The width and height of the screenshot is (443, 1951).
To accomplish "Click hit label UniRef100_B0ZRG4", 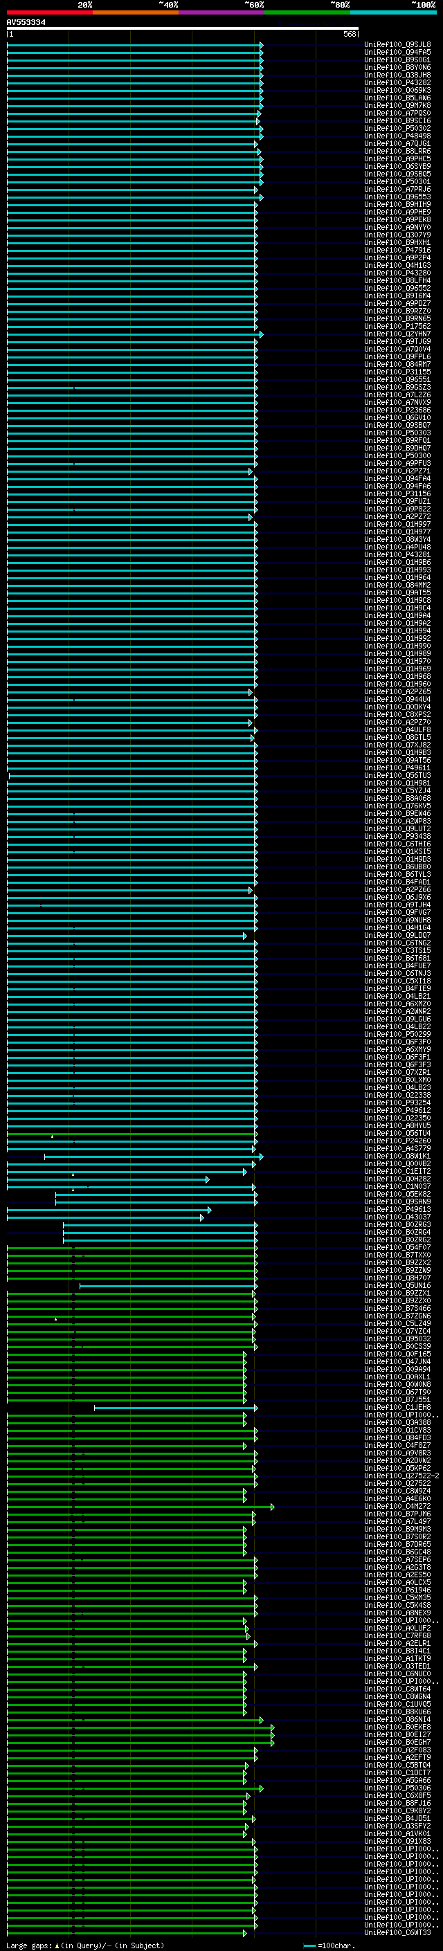I will [x=397, y=1233].
